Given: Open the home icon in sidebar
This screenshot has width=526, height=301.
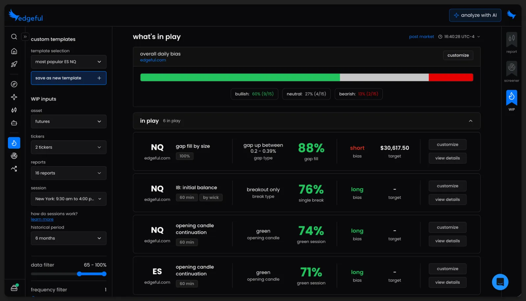Looking at the screenshot, I should point(14,51).
